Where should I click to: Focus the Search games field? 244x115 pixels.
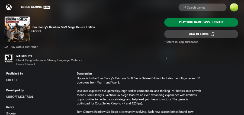point(203,8)
